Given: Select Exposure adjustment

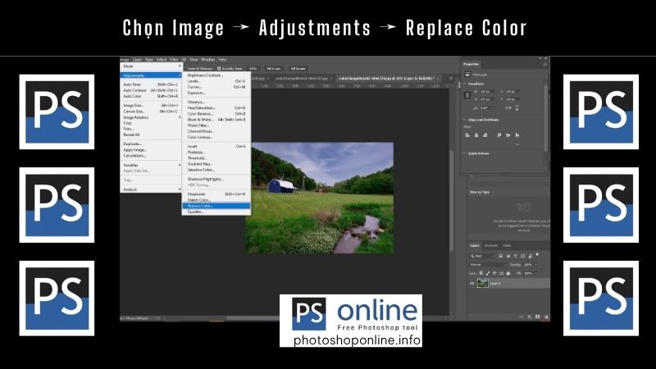Looking at the screenshot, I should tap(216, 93).
